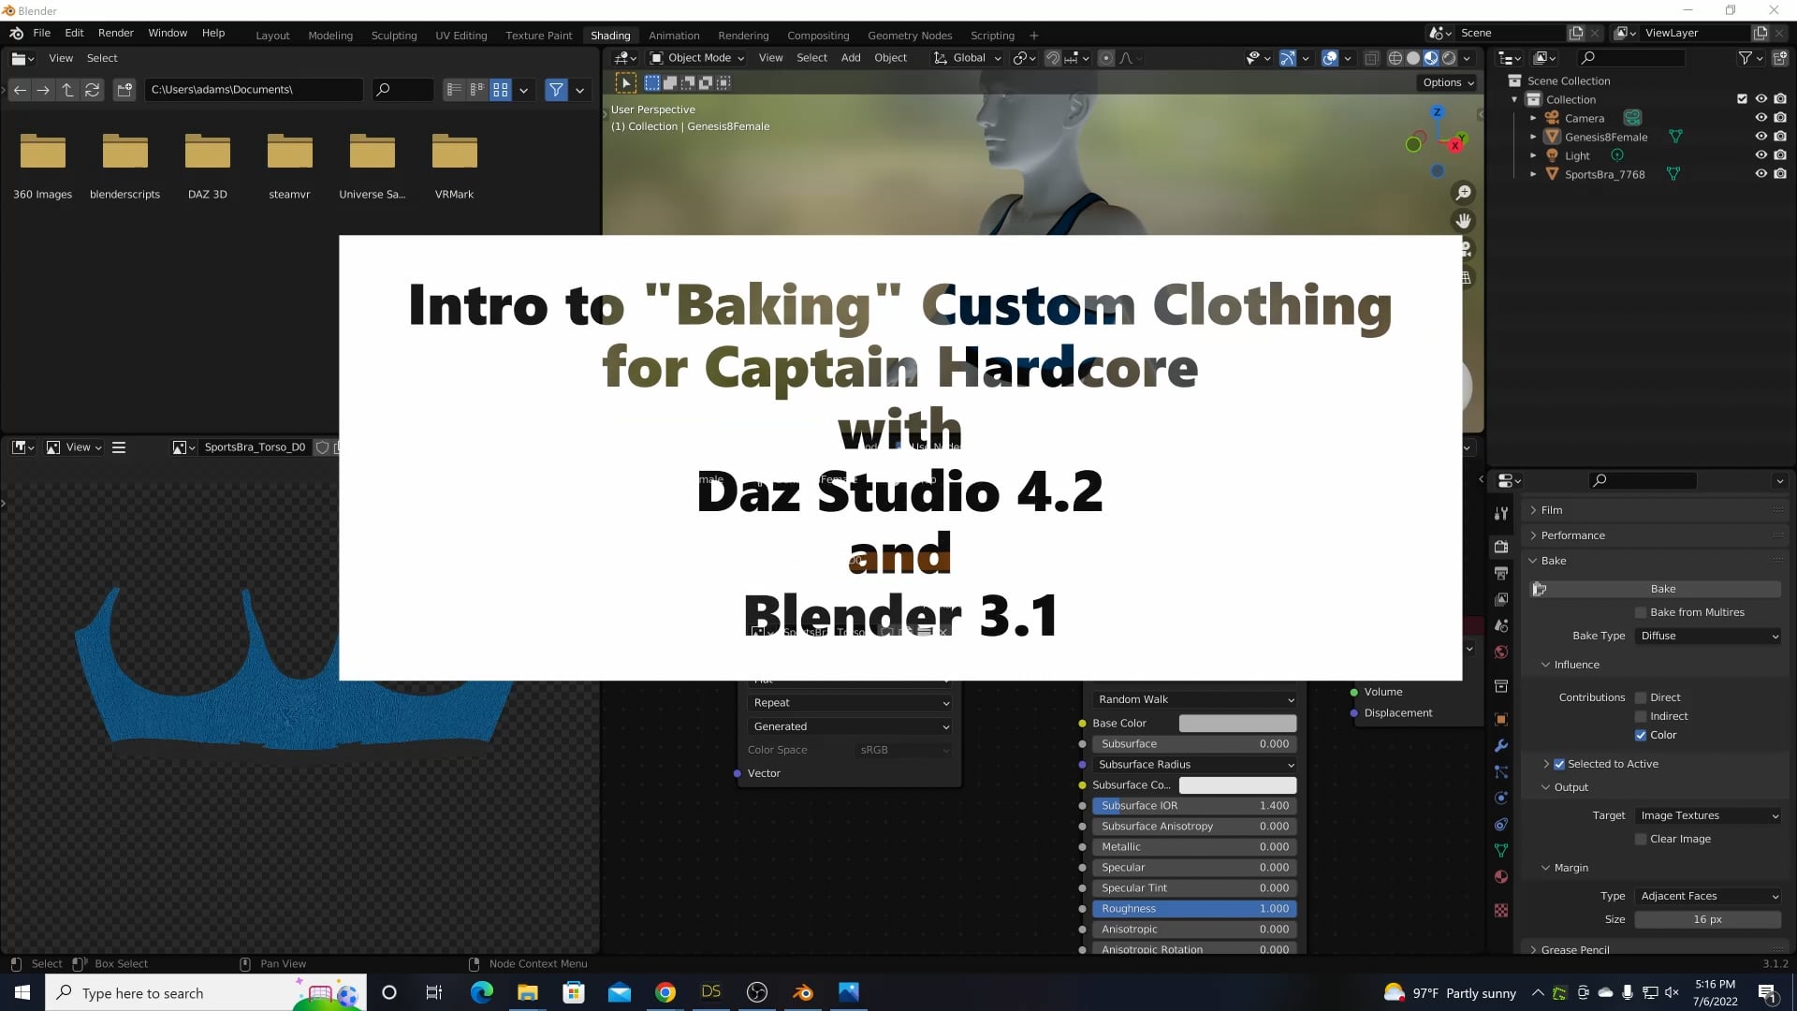Toggle X-ray mode in viewport
Image resolution: width=1797 pixels, height=1011 pixels.
point(1372,58)
